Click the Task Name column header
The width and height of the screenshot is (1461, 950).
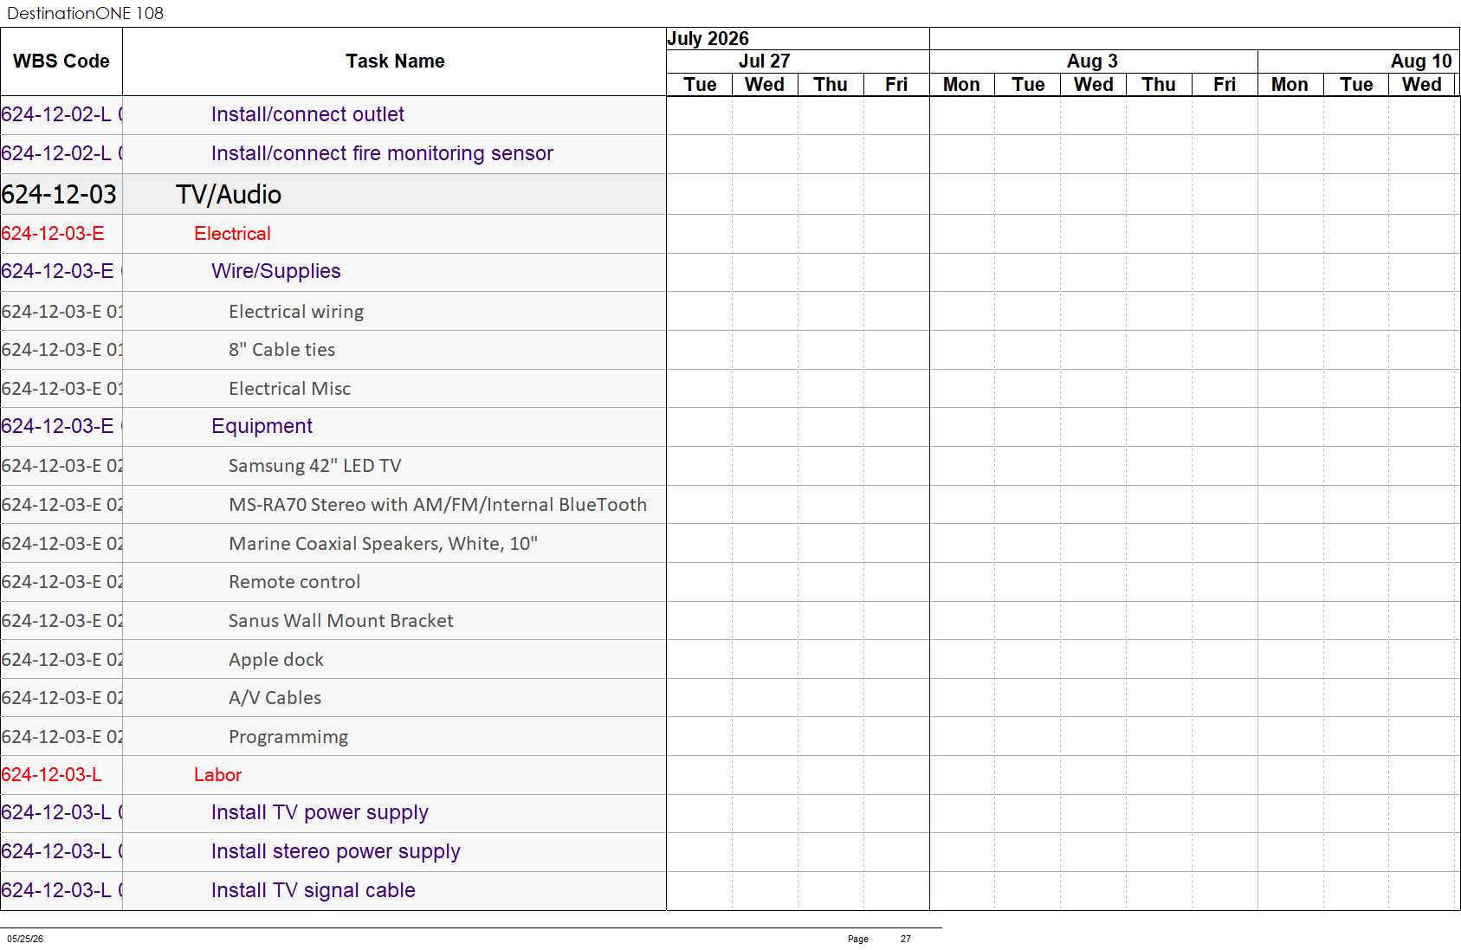[x=395, y=61]
